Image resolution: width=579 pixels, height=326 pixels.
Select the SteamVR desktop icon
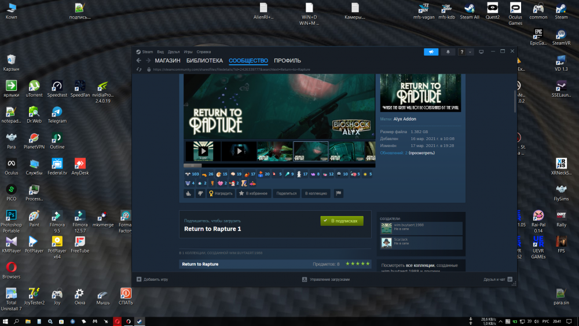click(x=561, y=37)
